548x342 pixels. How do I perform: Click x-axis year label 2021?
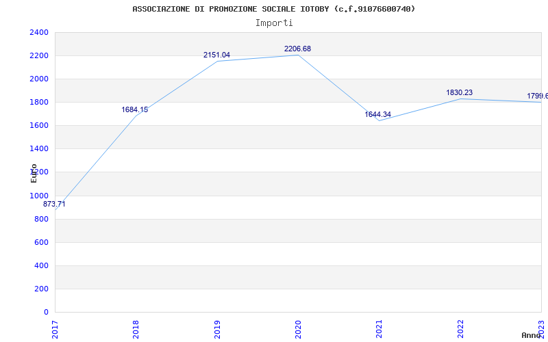(x=379, y=329)
